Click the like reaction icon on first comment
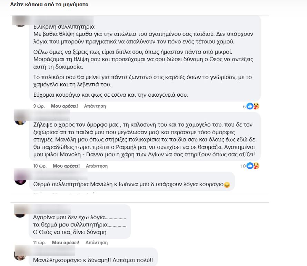The width and height of the screenshot is (307, 266). (x=250, y=106)
